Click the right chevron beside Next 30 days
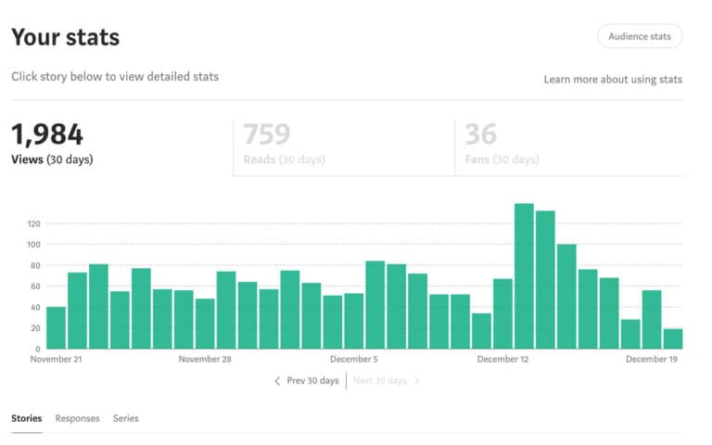 [x=417, y=381]
